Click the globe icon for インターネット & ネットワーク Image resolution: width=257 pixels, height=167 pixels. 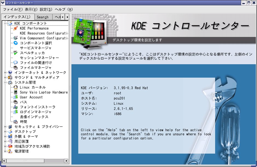coord(10,72)
